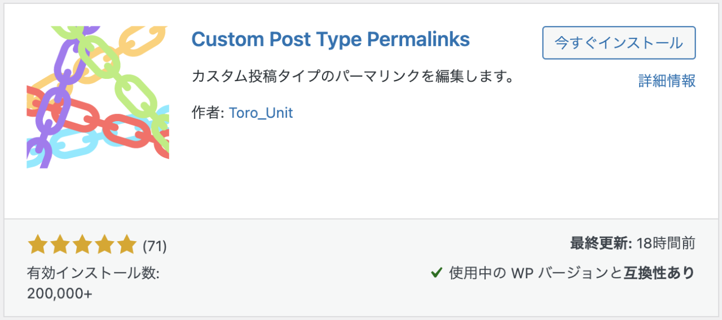
Task: Visit the author Toro_Unit link
Action: point(261,113)
